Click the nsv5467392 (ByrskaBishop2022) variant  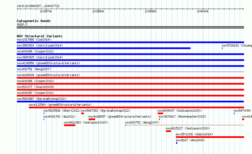coord(82,113)
